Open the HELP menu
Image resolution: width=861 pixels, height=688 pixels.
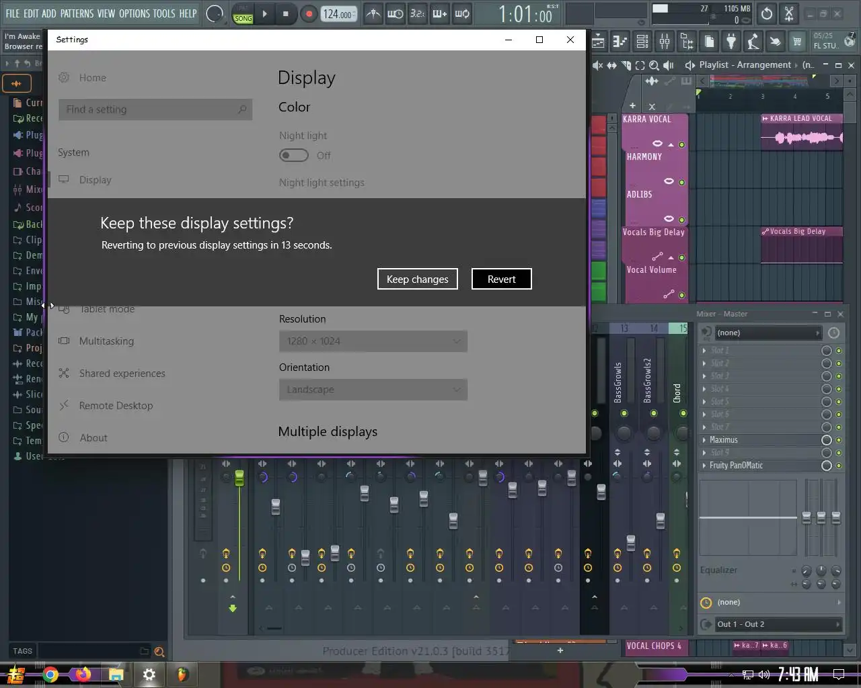(x=188, y=13)
